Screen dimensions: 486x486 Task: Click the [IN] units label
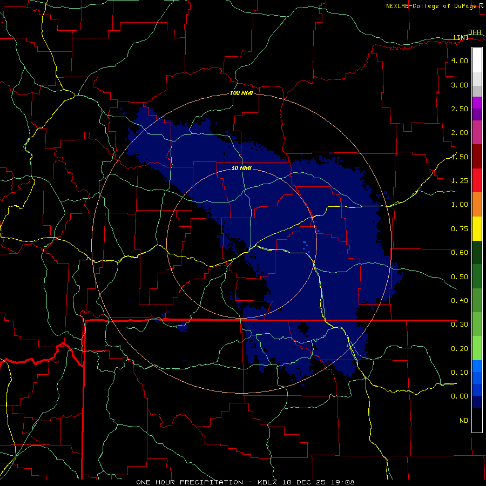461,37
